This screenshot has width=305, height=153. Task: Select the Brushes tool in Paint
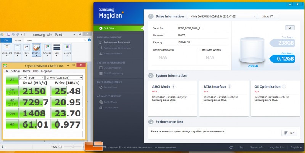point(37,49)
